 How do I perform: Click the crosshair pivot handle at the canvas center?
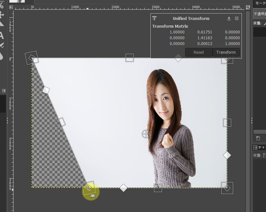point(146,134)
